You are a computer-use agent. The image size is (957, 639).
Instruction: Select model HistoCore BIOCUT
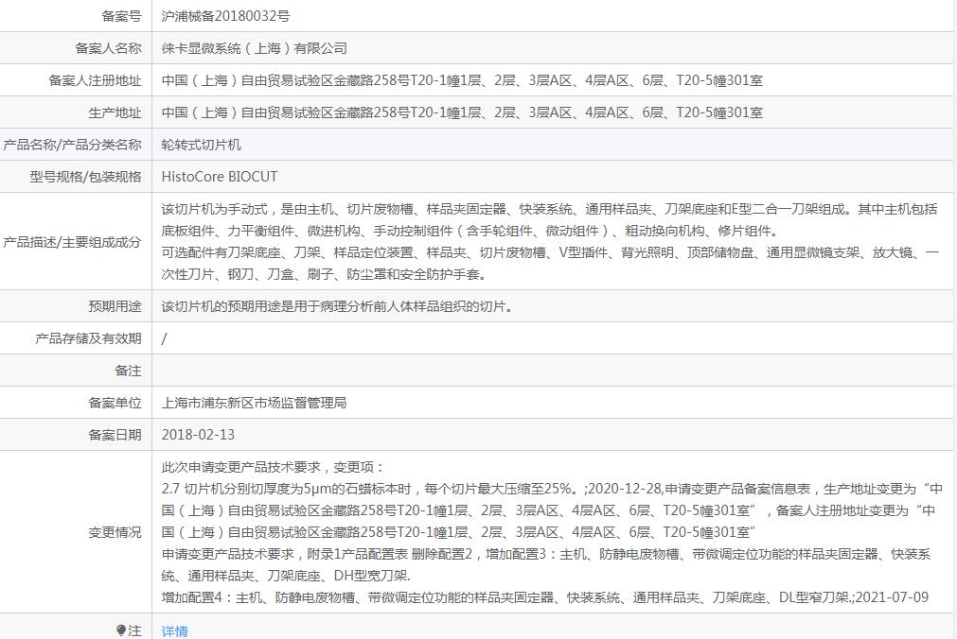click(219, 177)
